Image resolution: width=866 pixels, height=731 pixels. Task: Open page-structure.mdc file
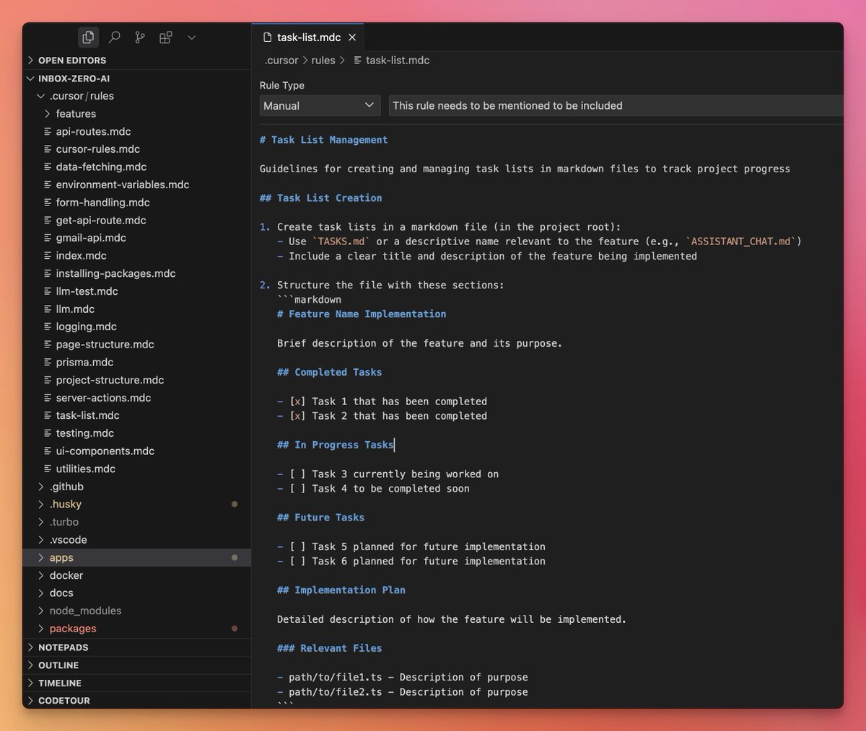tap(137, 345)
